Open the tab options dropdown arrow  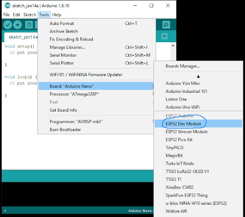pyautogui.click(x=164, y=36)
